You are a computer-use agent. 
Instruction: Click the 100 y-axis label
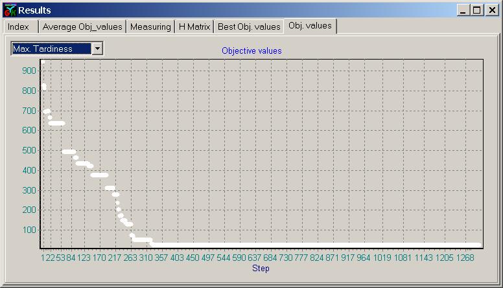[x=29, y=230]
